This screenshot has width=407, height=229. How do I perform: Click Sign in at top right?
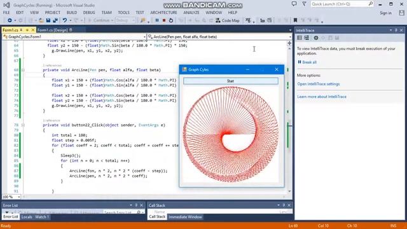coord(386,13)
